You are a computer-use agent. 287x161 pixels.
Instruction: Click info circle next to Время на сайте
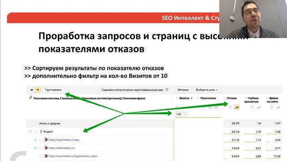click(x=267, y=98)
